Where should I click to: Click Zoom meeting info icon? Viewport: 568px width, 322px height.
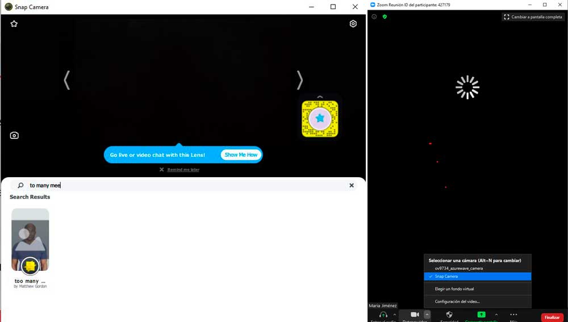point(374,16)
